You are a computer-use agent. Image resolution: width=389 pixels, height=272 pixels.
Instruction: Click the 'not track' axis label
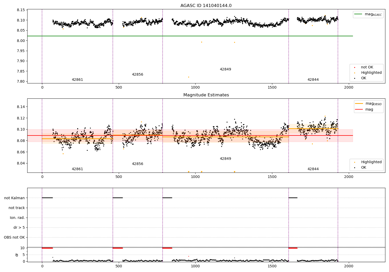(x=17, y=208)
